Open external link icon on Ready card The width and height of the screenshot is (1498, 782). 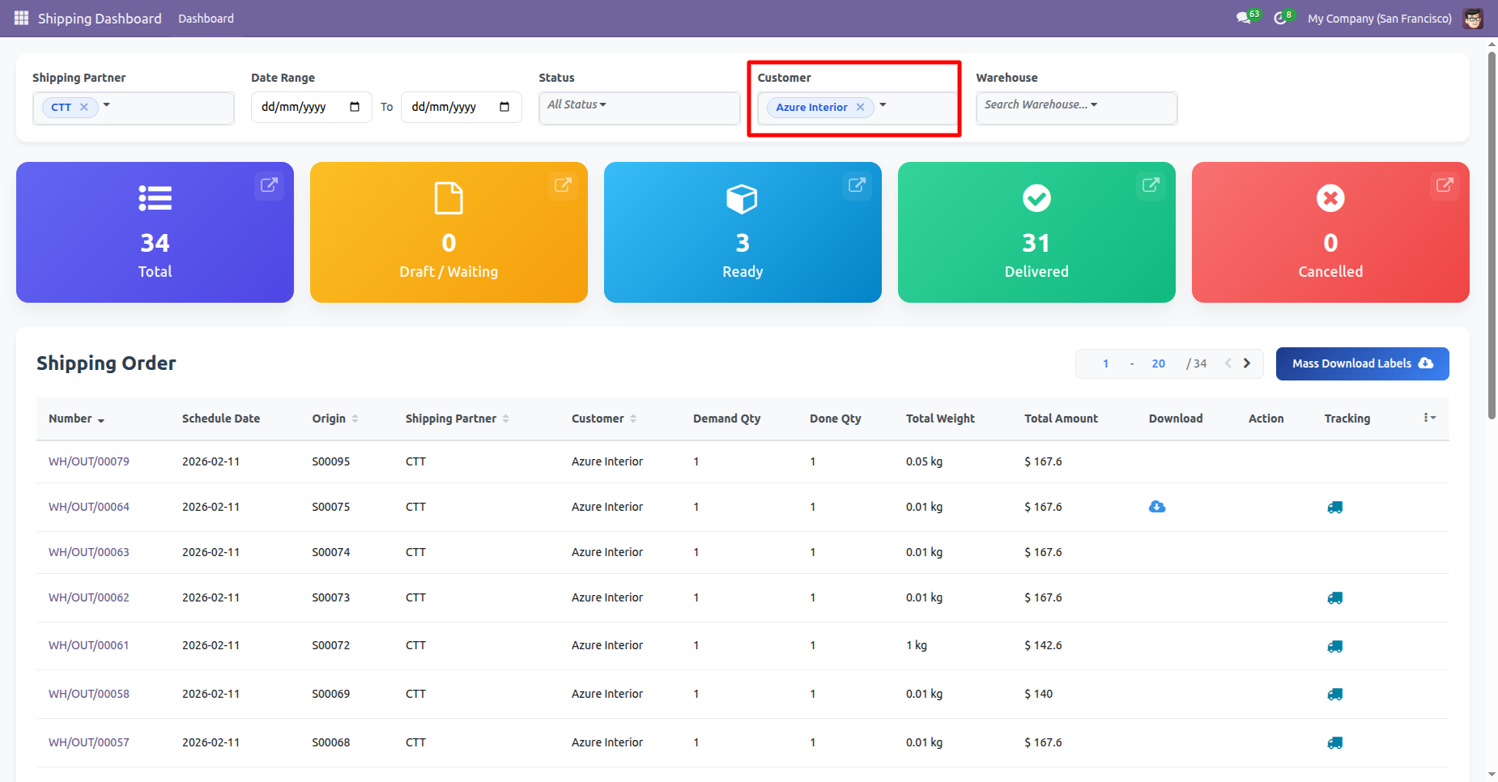(857, 185)
